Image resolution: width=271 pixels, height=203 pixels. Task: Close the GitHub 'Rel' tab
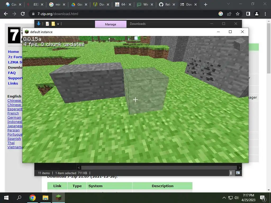(x=174, y=4)
